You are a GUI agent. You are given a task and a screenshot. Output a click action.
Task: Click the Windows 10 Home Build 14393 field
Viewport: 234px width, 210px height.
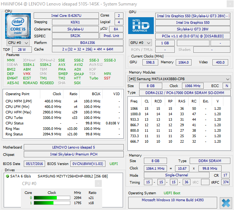click(172, 203)
